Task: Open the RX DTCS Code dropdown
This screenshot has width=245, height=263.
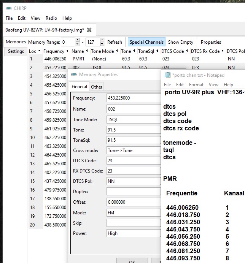Action: pos(134,171)
